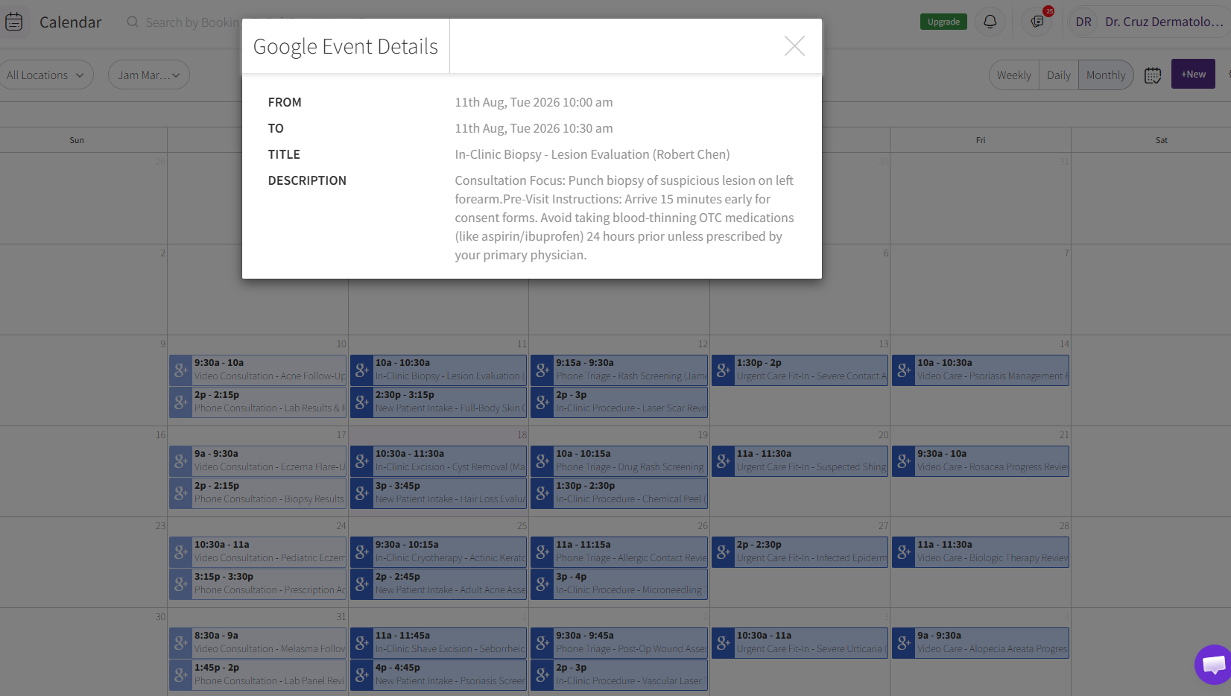
Task: Click Google icon on 9:30a Acne Follow-Up event
Action: (180, 370)
